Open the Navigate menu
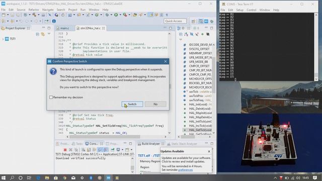This screenshot has height=181, width=322. (48, 10)
